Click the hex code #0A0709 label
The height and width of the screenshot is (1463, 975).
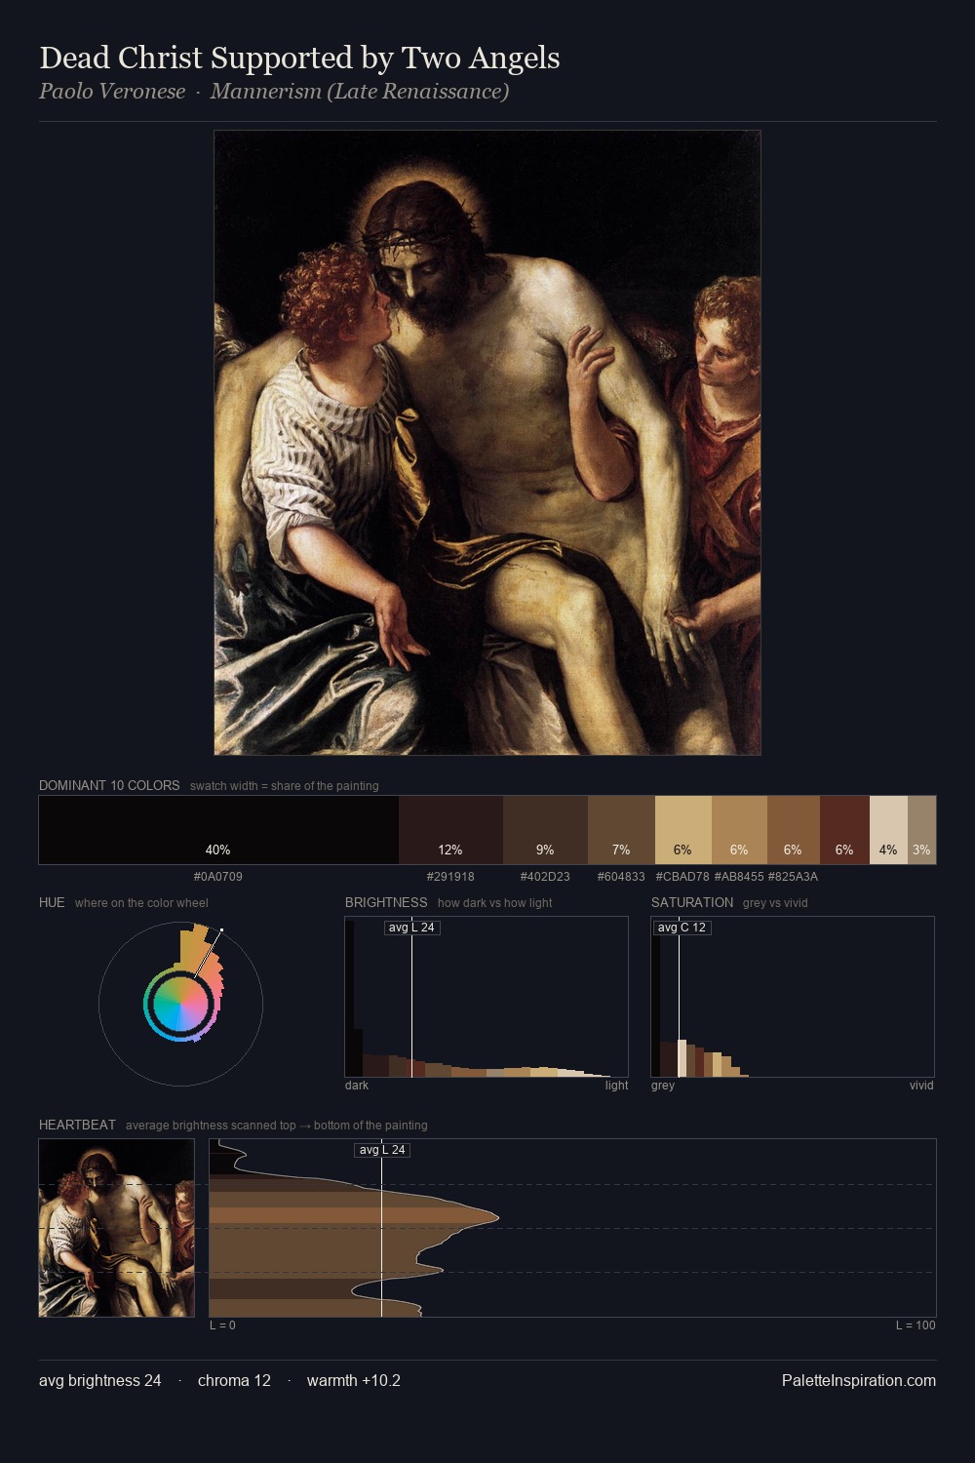[x=218, y=877]
